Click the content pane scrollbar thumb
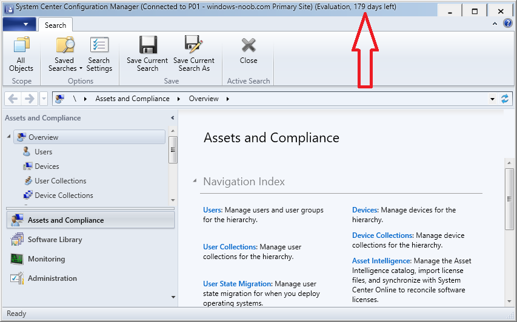Image resolution: width=517 pixels, height=322 pixels. coord(509,199)
